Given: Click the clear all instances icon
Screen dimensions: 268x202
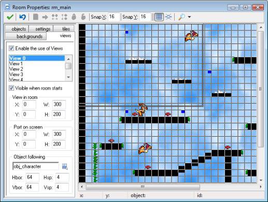Looking at the screenshot, I should pos(36,17).
